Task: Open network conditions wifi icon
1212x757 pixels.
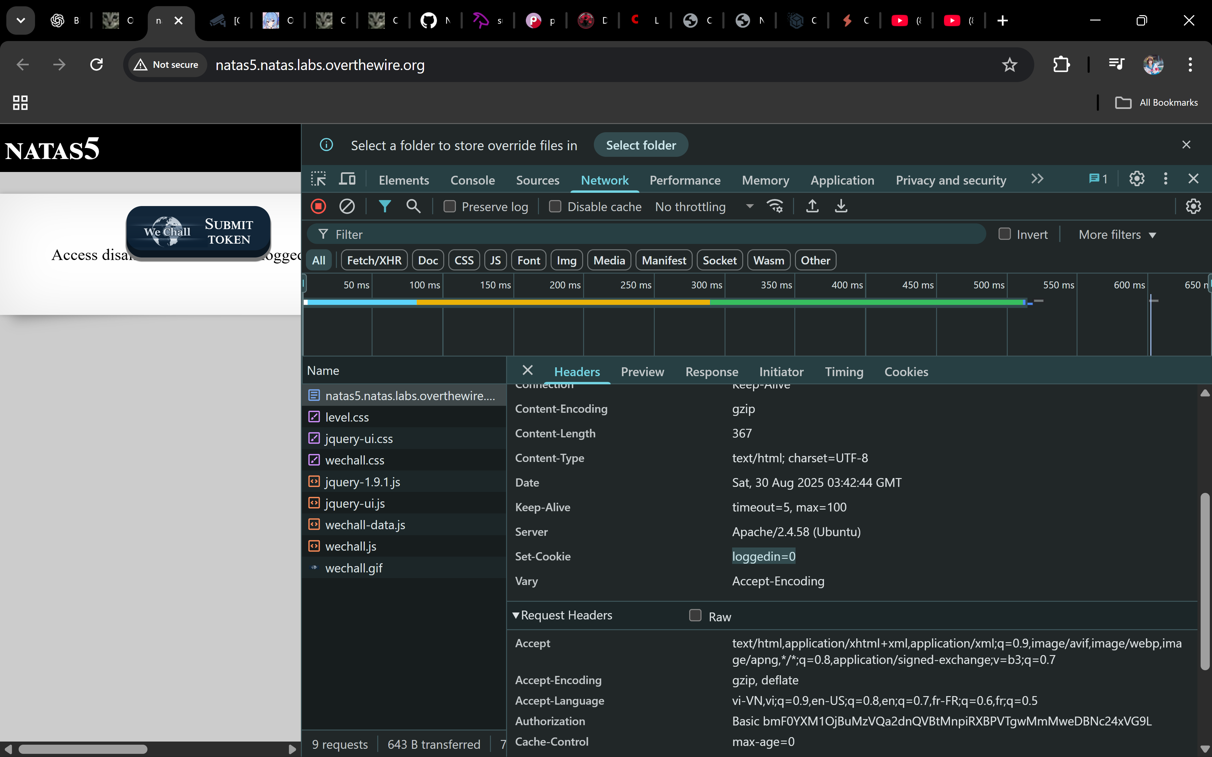Action: click(775, 206)
